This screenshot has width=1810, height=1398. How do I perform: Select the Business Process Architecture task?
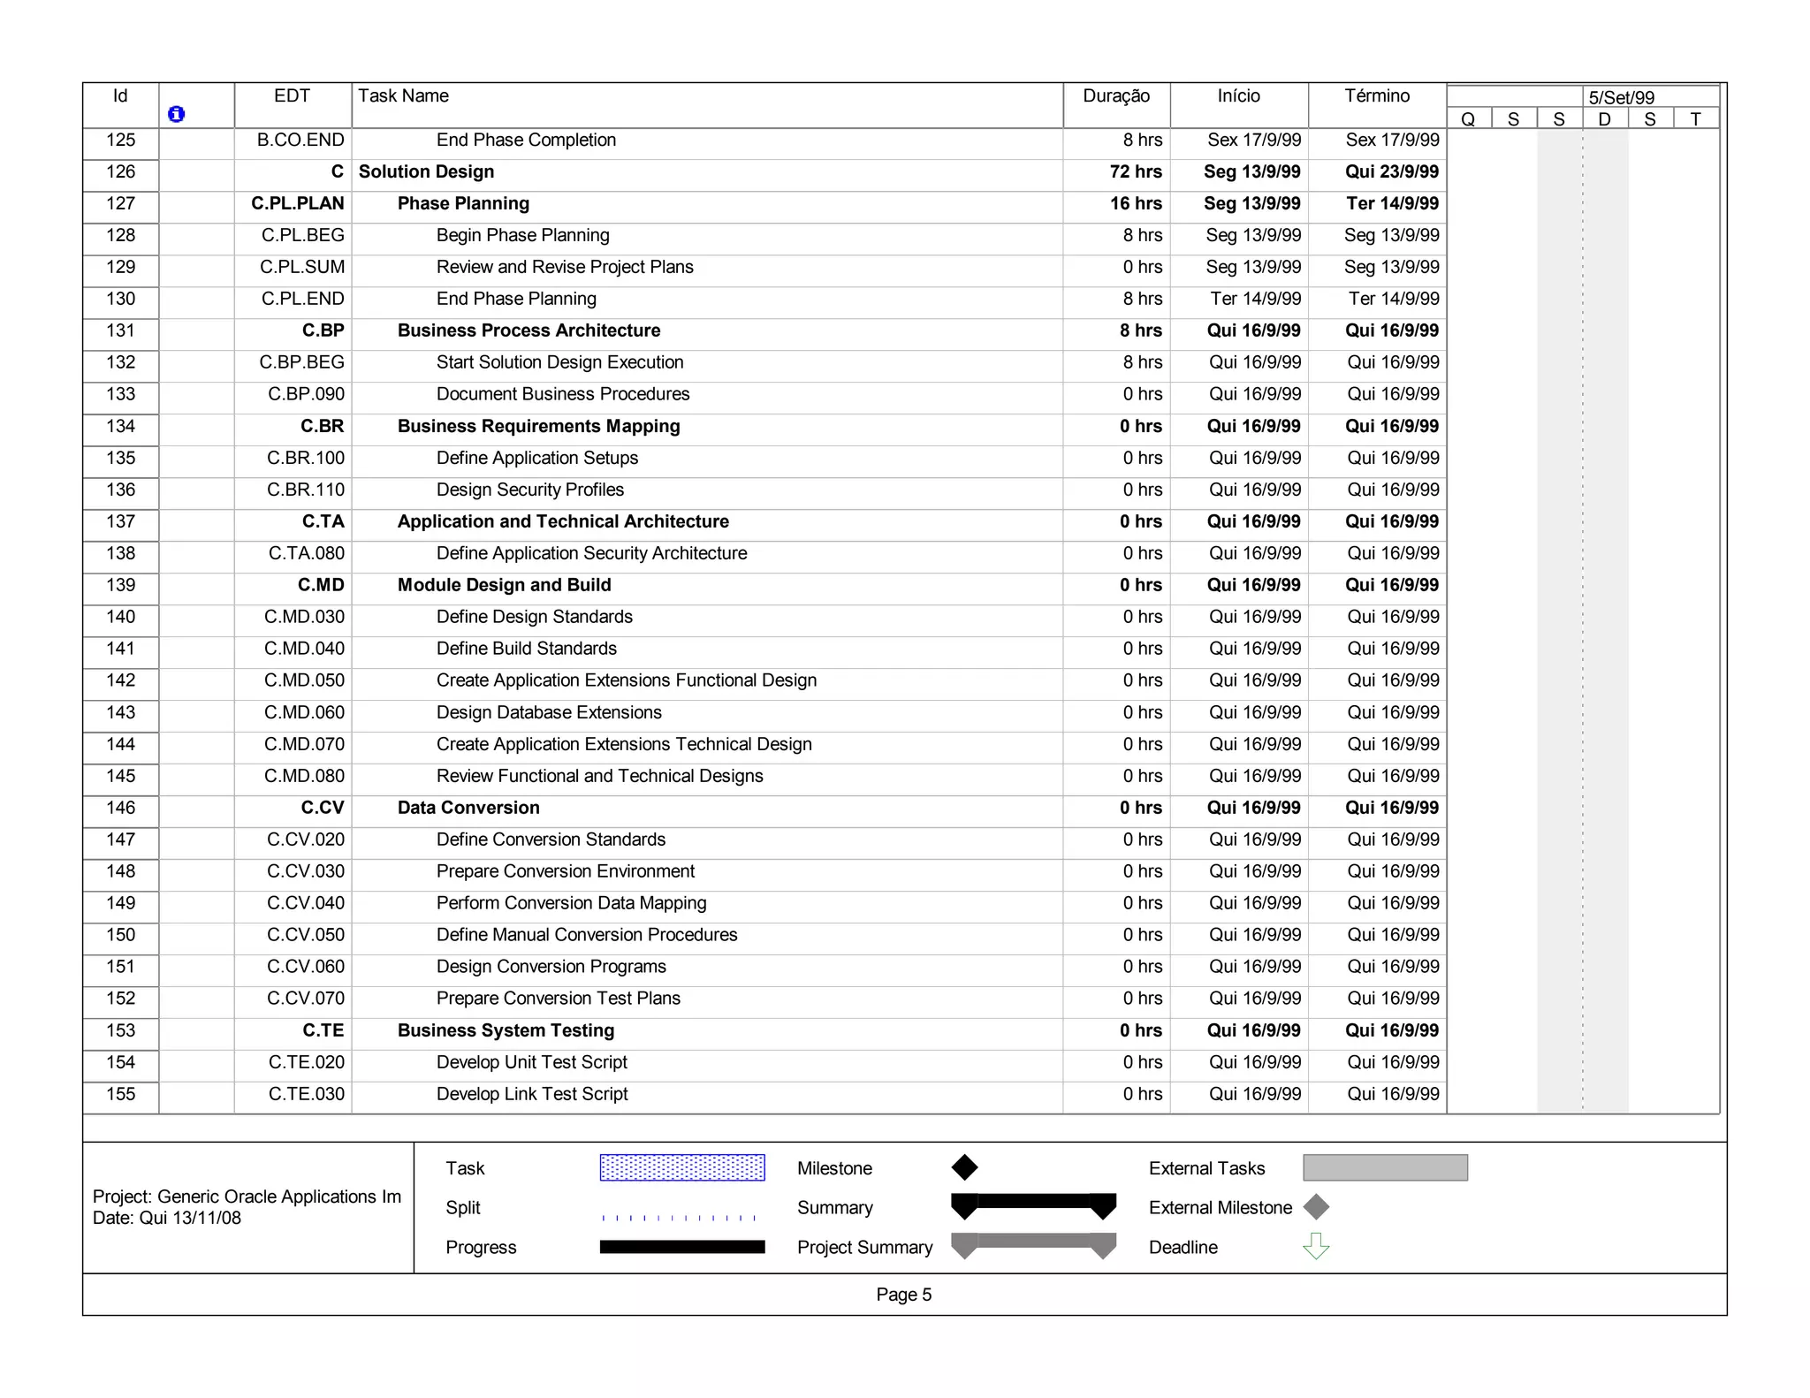coord(529,331)
